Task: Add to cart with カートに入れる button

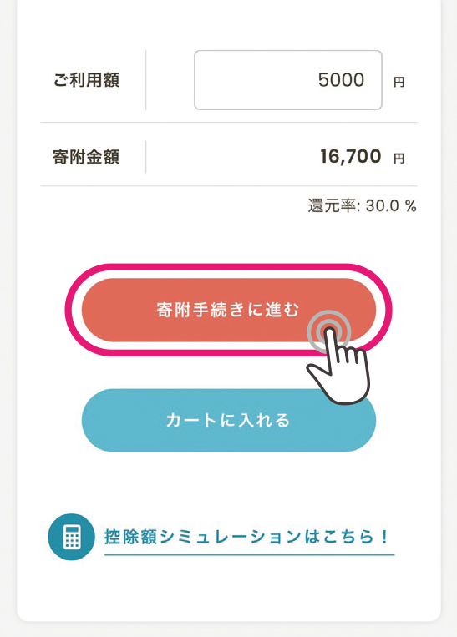Action: (x=229, y=421)
